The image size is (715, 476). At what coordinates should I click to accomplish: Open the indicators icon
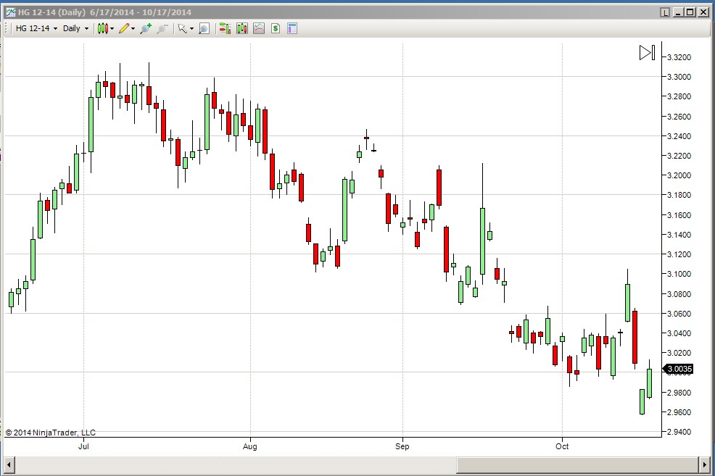pyautogui.click(x=259, y=29)
